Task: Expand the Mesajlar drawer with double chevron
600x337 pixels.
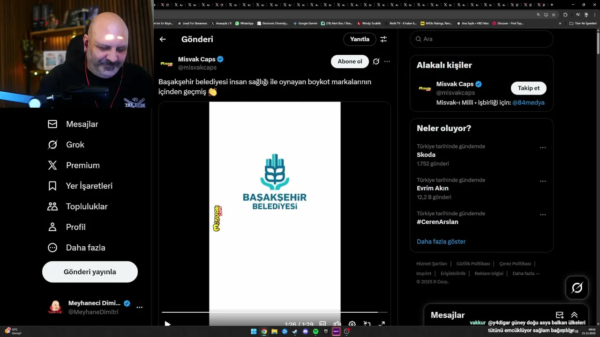Action: 574,315
